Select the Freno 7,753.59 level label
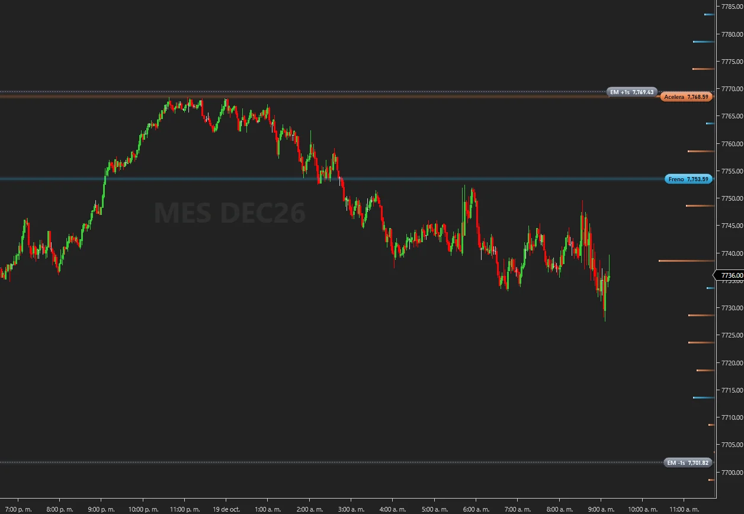Image resolution: width=744 pixels, height=514 pixels. (688, 179)
